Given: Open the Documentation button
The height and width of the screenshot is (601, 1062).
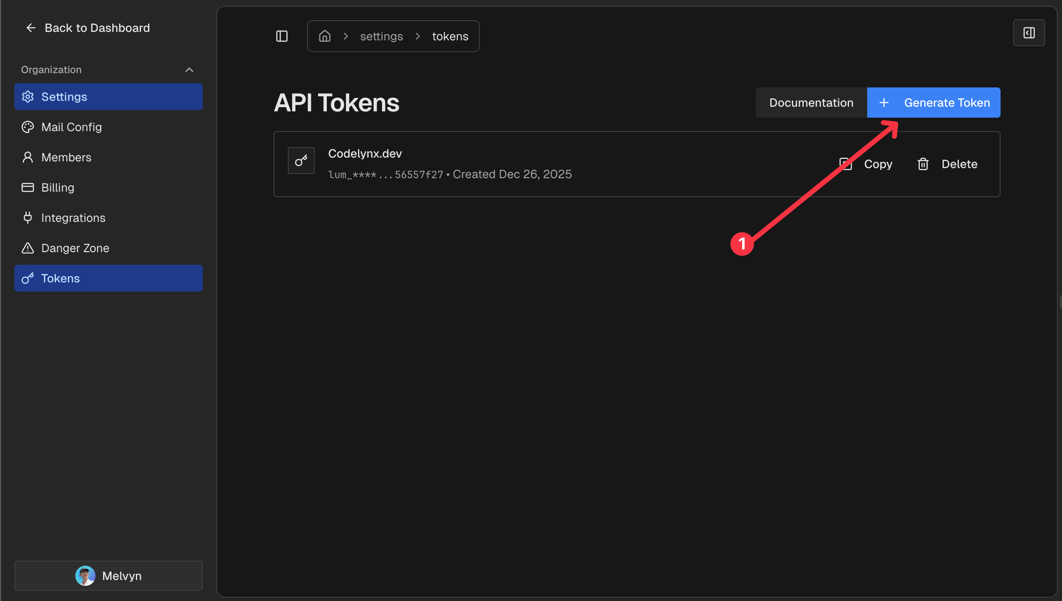Looking at the screenshot, I should [x=811, y=103].
